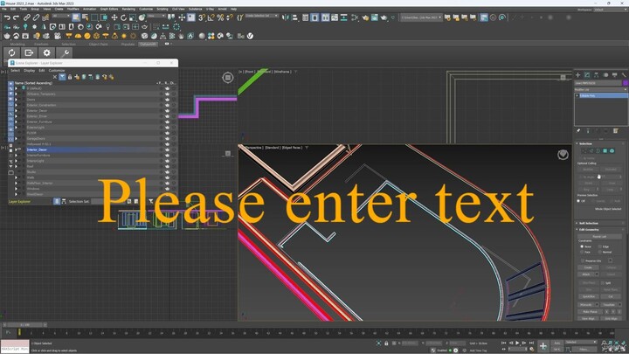Expand the Exterior_Decor layer
Image resolution: width=629 pixels, height=354 pixels.
(16, 111)
